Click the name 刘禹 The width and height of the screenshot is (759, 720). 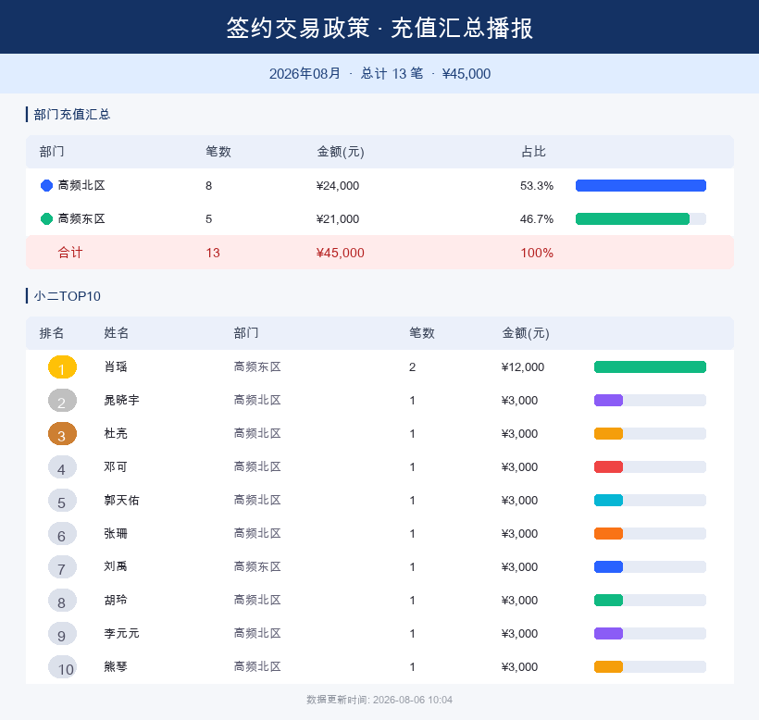(116, 566)
